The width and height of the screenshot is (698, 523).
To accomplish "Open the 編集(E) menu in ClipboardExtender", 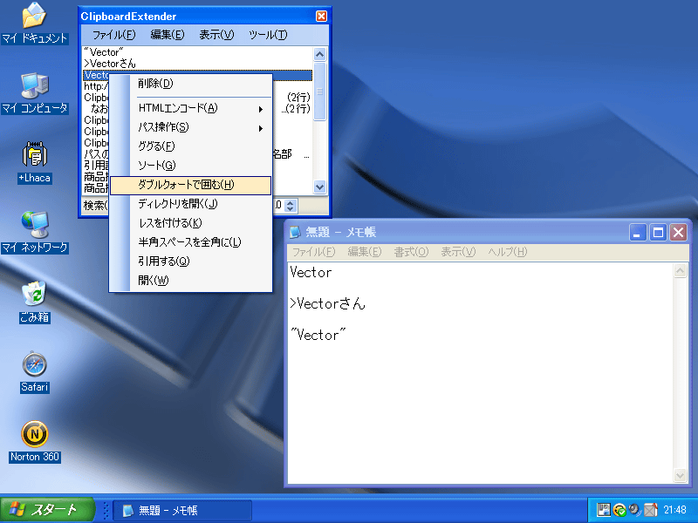I will click(x=167, y=35).
